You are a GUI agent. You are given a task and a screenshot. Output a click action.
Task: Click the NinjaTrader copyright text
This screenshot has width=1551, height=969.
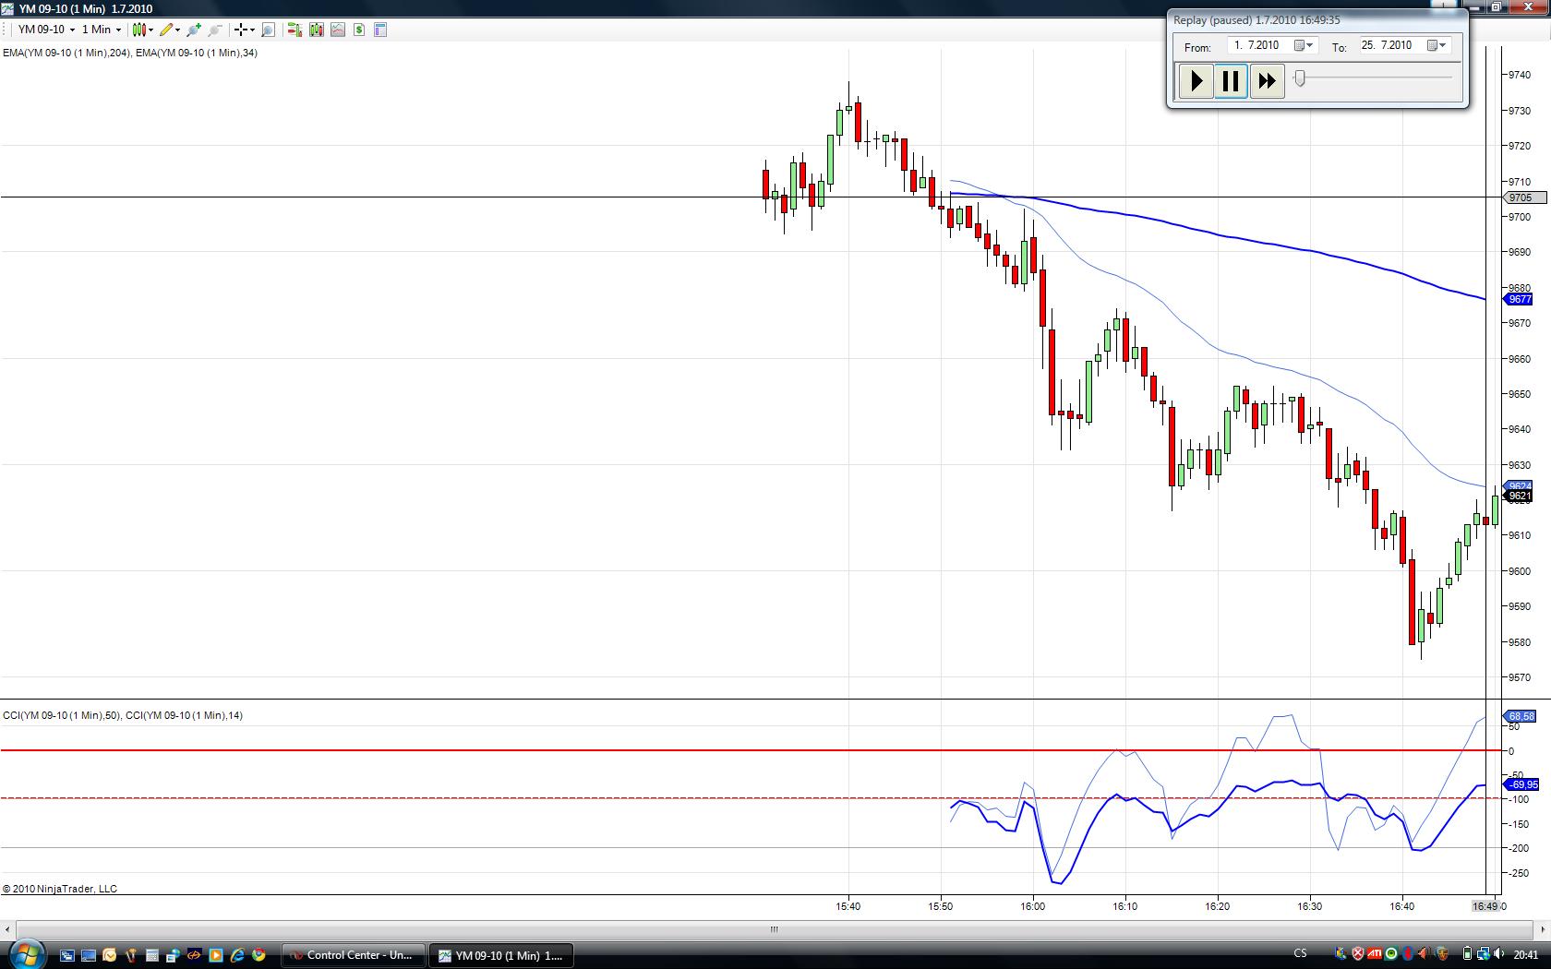pyautogui.click(x=60, y=889)
